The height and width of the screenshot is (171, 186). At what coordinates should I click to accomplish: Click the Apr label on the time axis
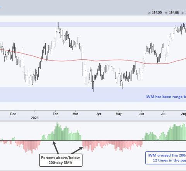[99, 114]
